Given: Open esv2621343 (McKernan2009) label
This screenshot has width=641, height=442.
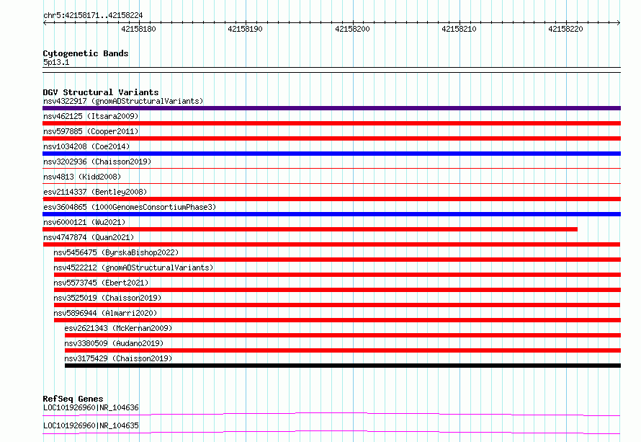Looking at the screenshot, I should point(118,328).
